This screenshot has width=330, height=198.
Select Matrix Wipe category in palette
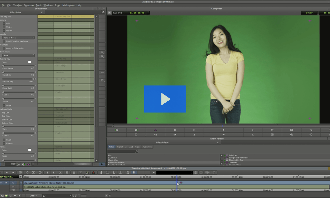pyautogui.click(x=113, y=160)
